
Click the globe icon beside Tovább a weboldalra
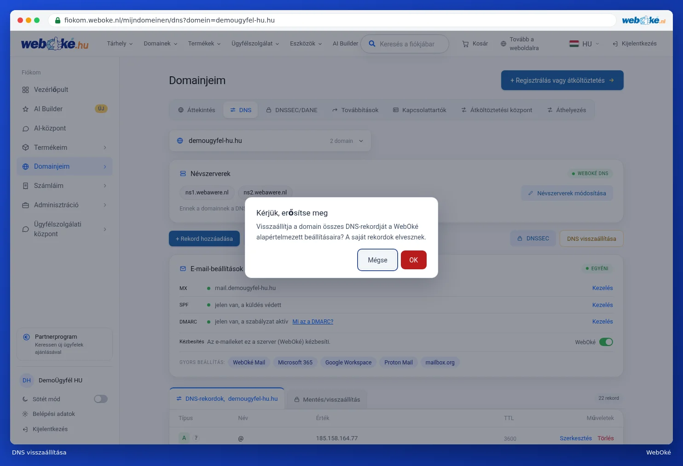point(504,44)
